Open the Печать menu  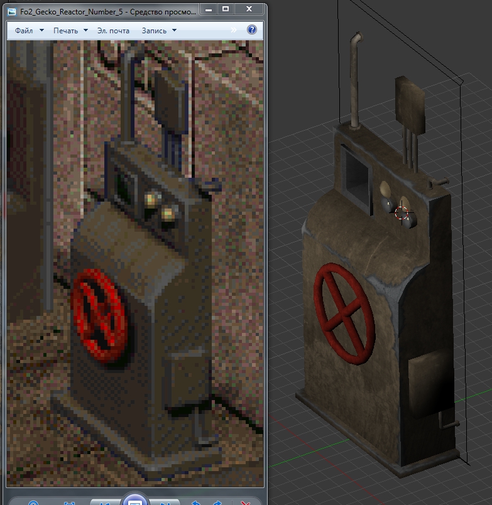(66, 31)
